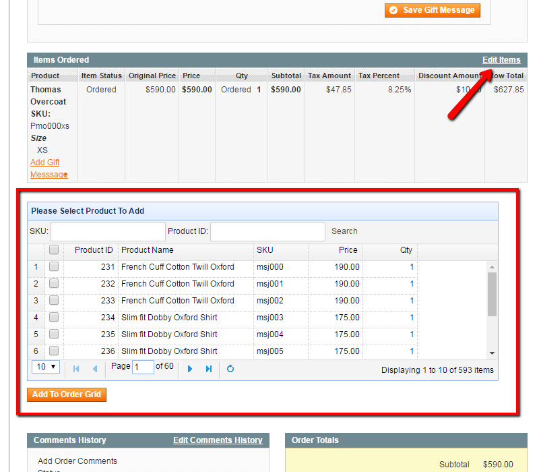Screen dimensions: 539x472
Task: Click Add To Order Grid button
Action: [67, 394]
